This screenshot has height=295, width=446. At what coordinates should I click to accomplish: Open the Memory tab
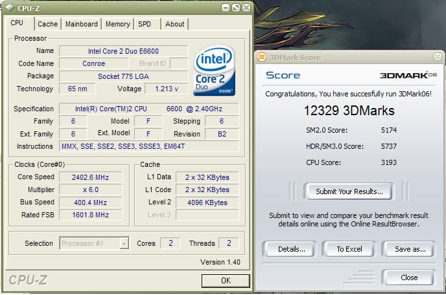click(x=118, y=24)
